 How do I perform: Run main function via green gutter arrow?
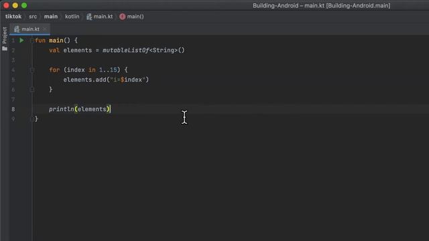pos(21,40)
